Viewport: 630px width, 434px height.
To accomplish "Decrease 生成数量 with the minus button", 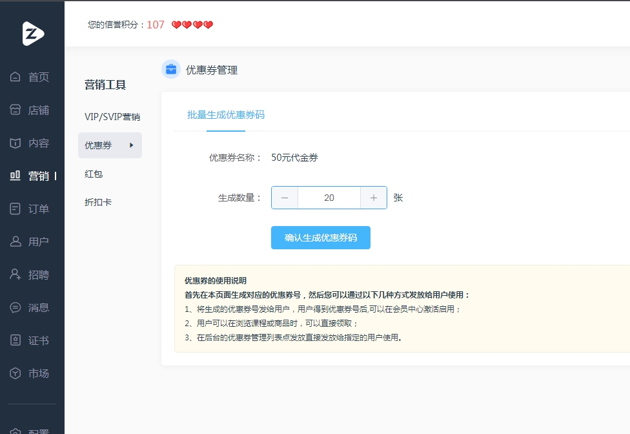I will tap(285, 198).
